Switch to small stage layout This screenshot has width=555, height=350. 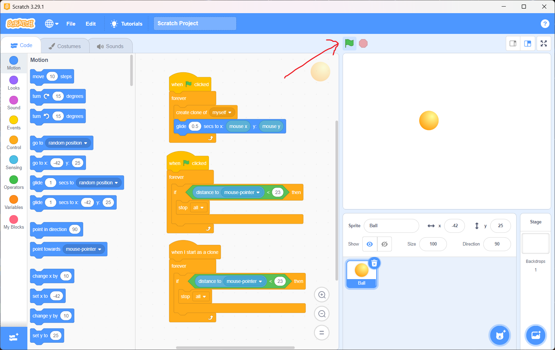coord(513,44)
